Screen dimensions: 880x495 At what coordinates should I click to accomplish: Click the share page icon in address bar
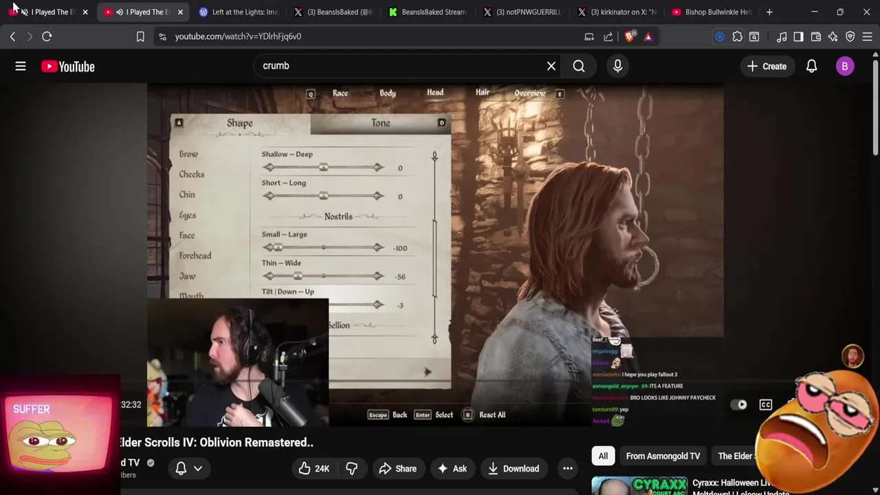tap(608, 36)
